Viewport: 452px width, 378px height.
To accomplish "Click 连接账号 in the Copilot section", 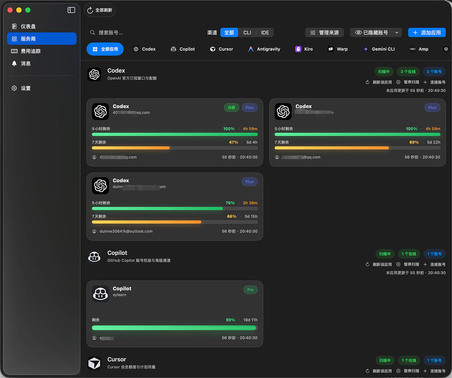I will [x=434, y=265].
